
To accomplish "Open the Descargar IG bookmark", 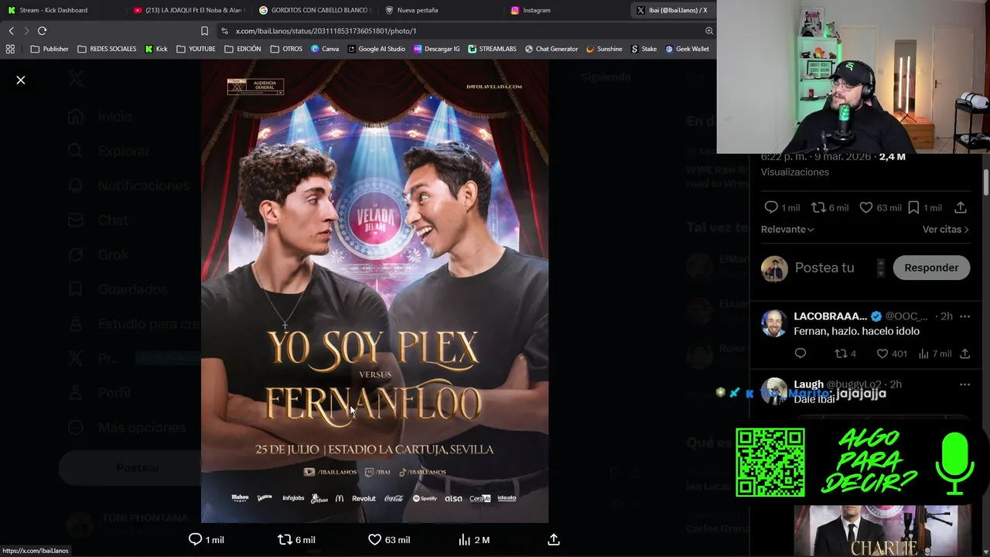I will pos(437,49).
